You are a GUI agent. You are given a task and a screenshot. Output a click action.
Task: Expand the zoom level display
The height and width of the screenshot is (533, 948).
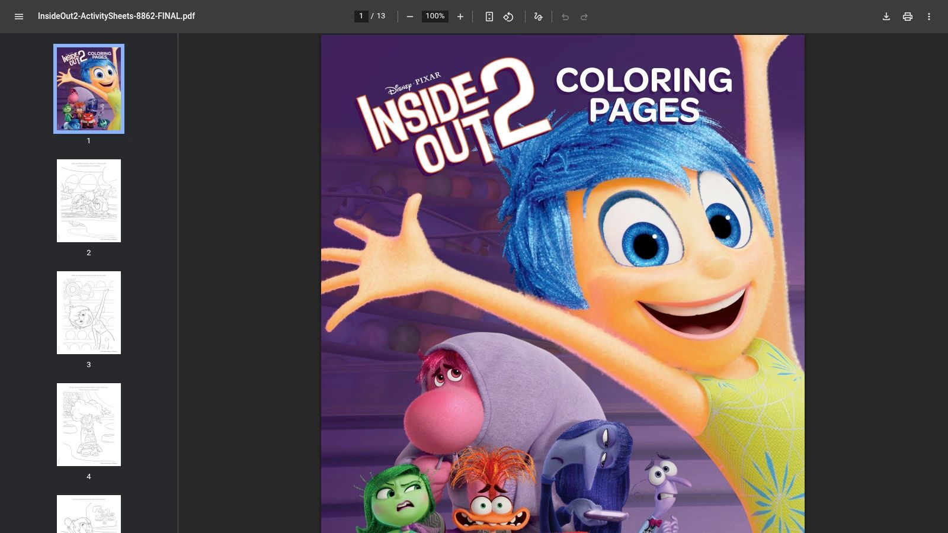coord(434,17)
